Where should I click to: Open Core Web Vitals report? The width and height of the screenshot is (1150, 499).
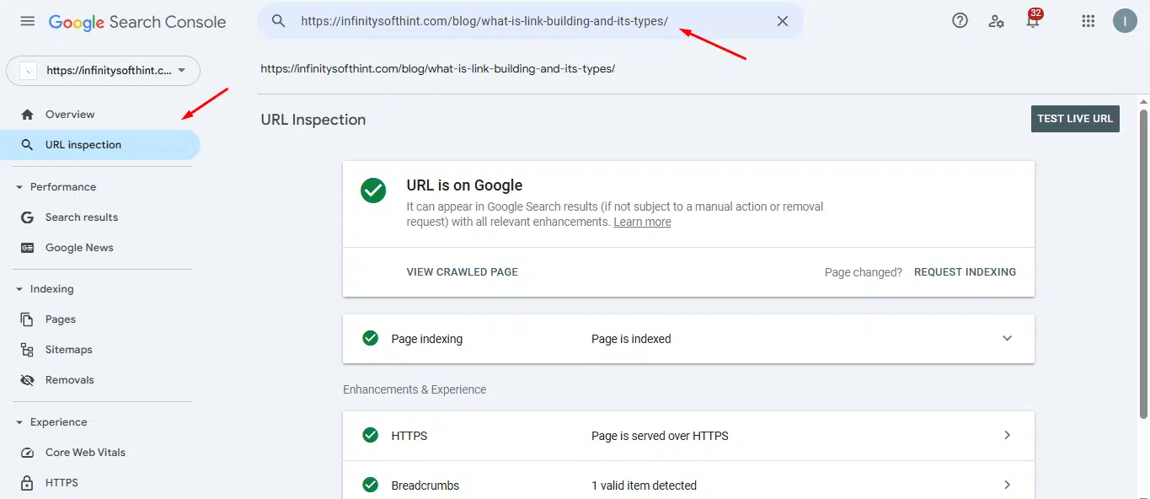85,453
